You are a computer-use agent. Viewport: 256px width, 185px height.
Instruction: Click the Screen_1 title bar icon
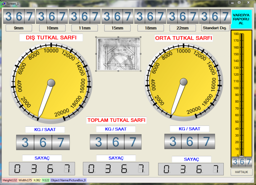tap(3, 3)
